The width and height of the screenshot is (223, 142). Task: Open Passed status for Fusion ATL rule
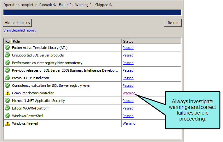tap(128, 48)
